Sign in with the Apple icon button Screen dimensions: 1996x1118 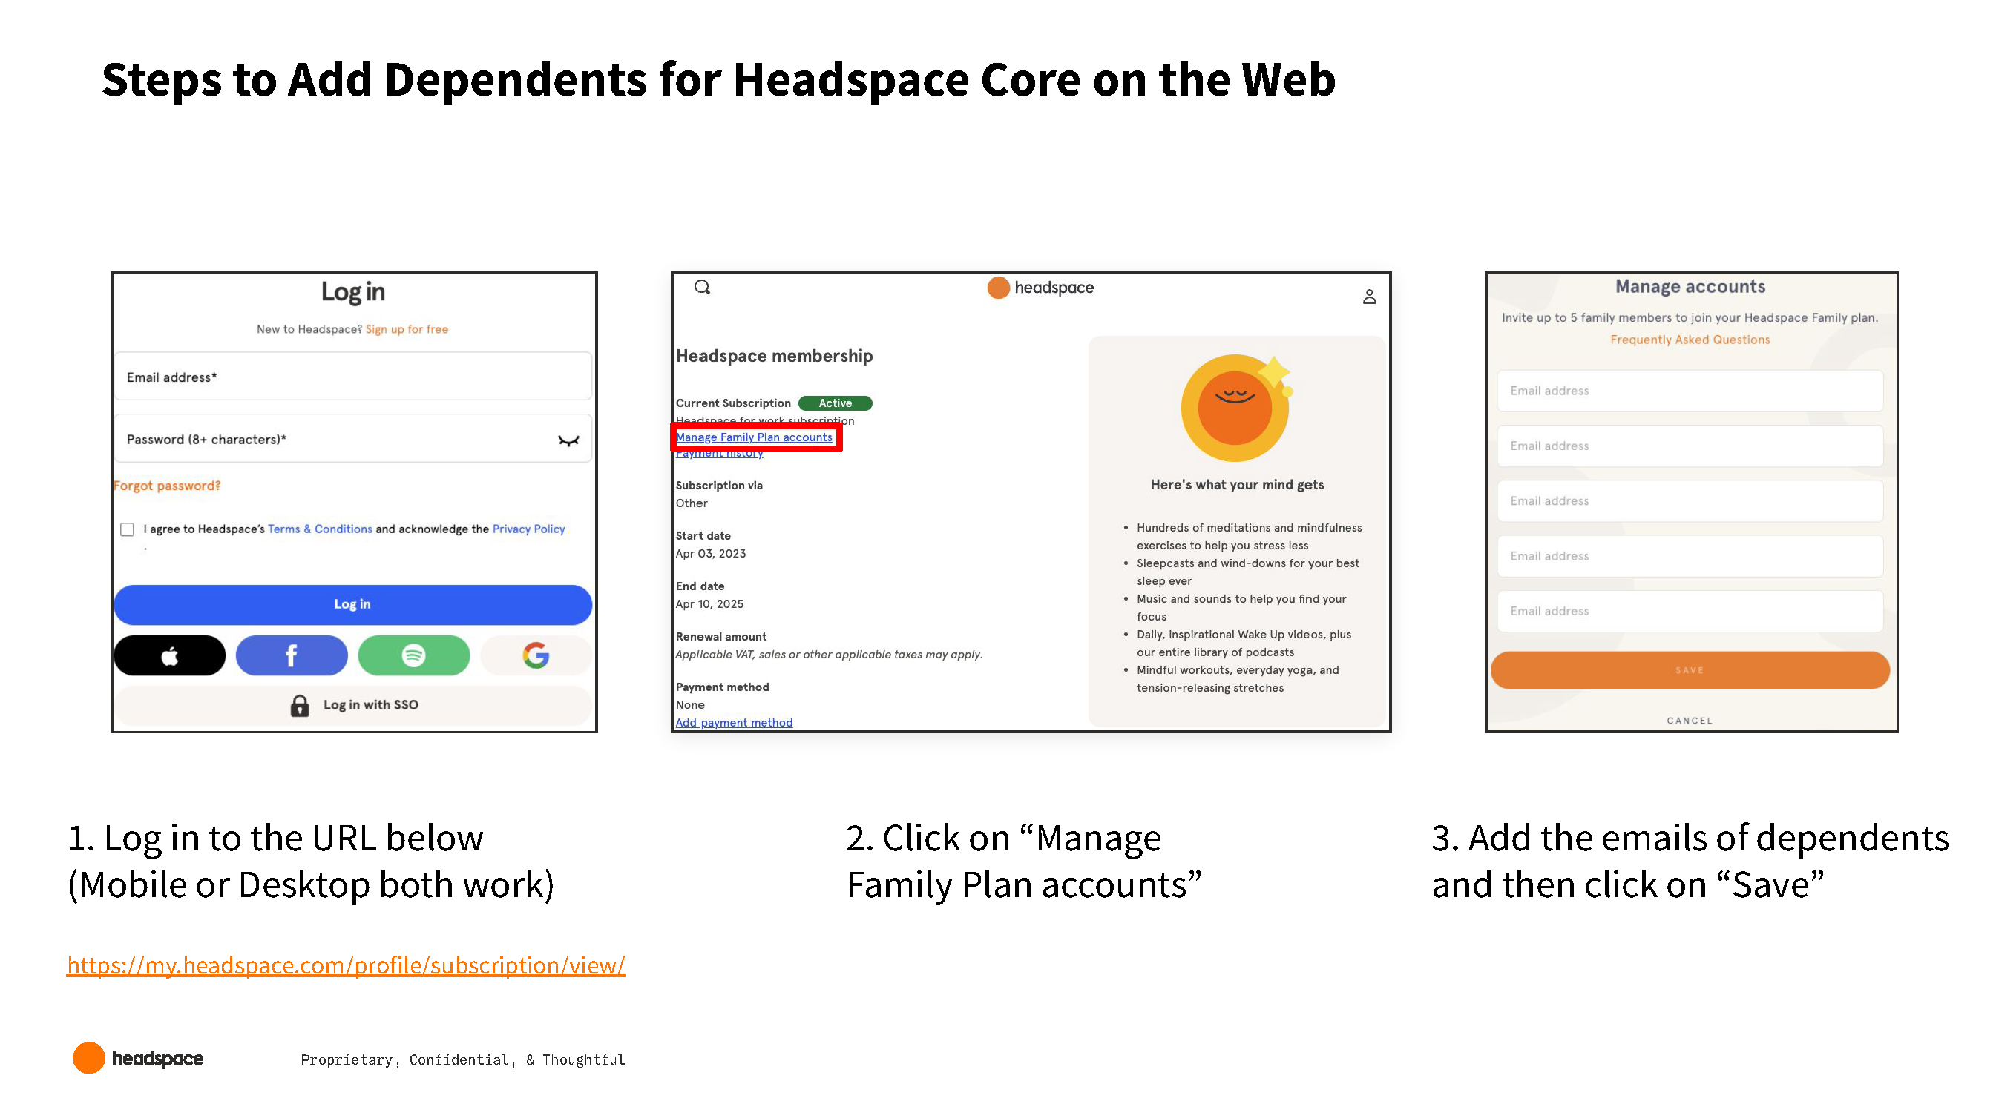click(x=170, y=656)
